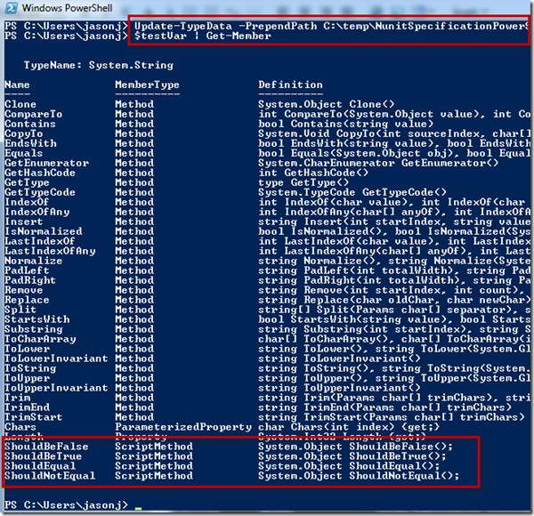Click the last PS C:\Users\jasonj prompt
Screen dimensions: 534x516
[66, 504]
